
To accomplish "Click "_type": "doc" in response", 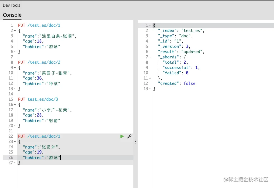I will [175, 36].
